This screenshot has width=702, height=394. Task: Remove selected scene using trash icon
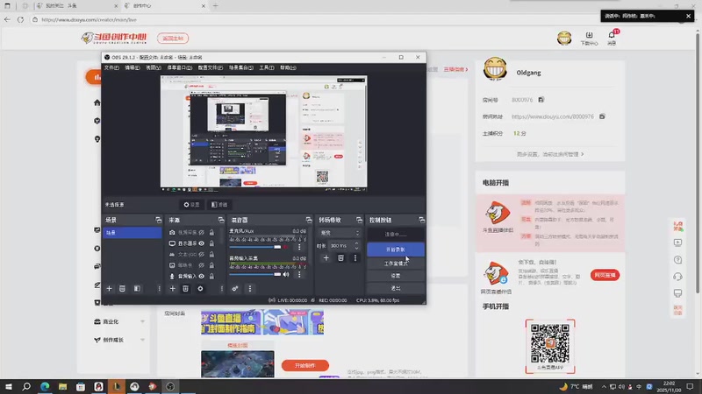pos(122,289)
